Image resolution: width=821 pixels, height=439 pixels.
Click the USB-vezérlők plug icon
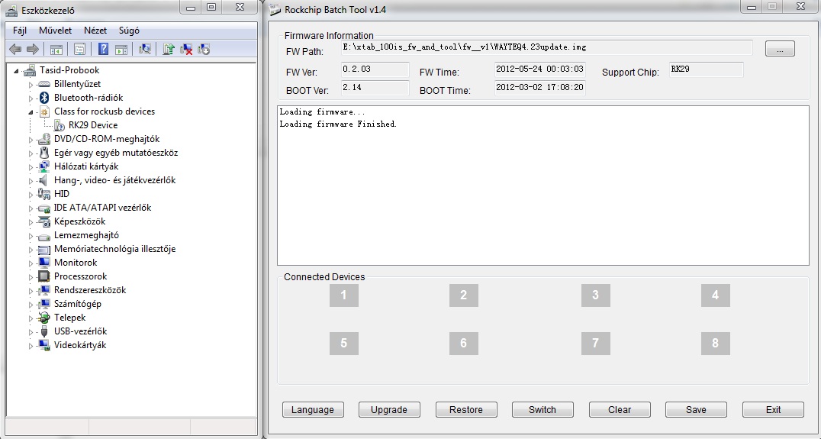(x=44, y=331)
